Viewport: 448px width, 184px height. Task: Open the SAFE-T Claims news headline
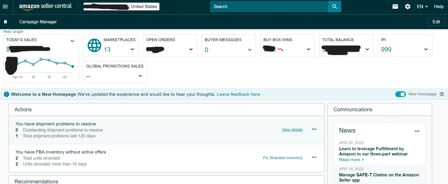(x=379, y=177)
